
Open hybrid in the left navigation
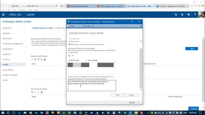coord(5,80)
